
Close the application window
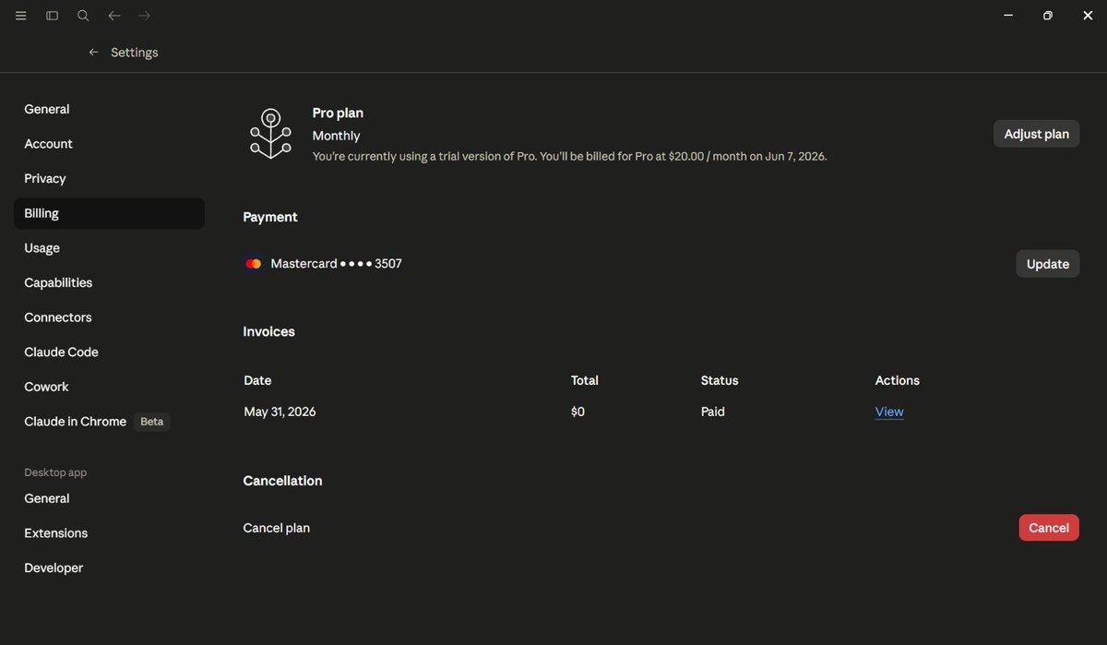1088,16
